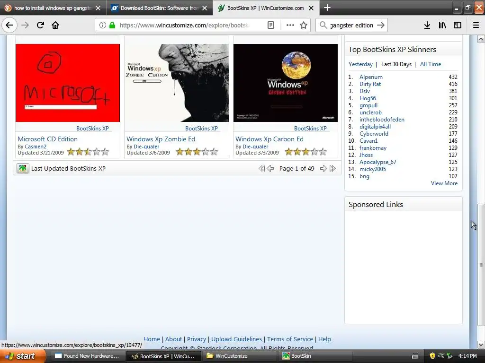Go to next page arrow in pager
Screen dimensions: 485x363
click(323, 169)
